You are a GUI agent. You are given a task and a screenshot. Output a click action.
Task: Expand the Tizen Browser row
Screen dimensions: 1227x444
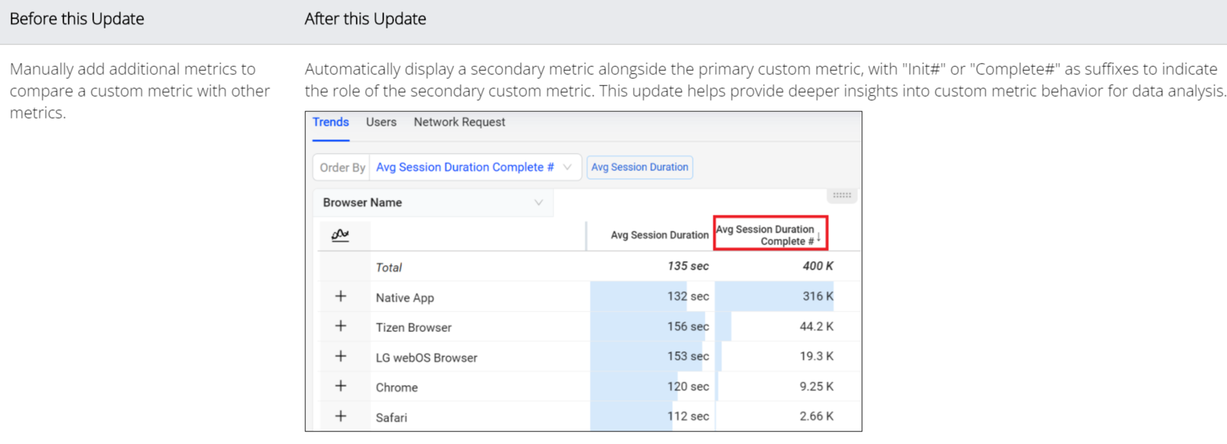coord(340,326)
